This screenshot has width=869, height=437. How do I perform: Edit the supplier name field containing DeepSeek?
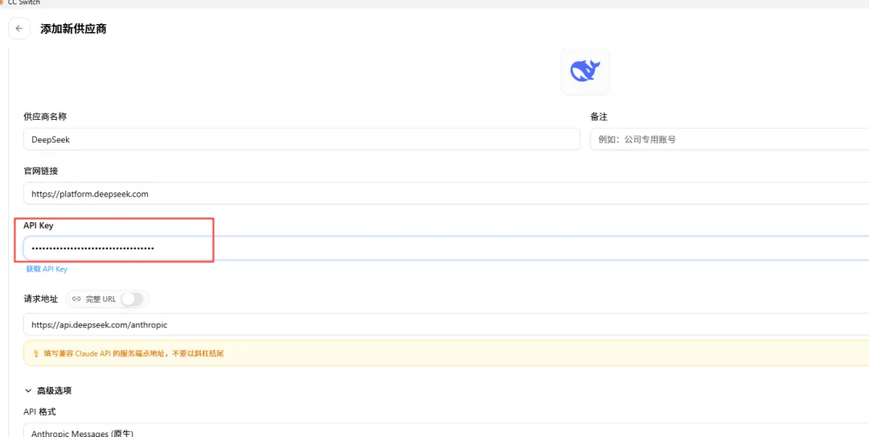[302, 139]
